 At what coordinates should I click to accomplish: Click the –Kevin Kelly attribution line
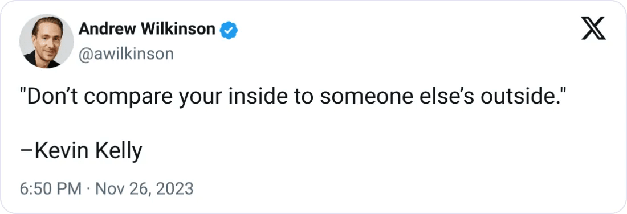(81, 151)
